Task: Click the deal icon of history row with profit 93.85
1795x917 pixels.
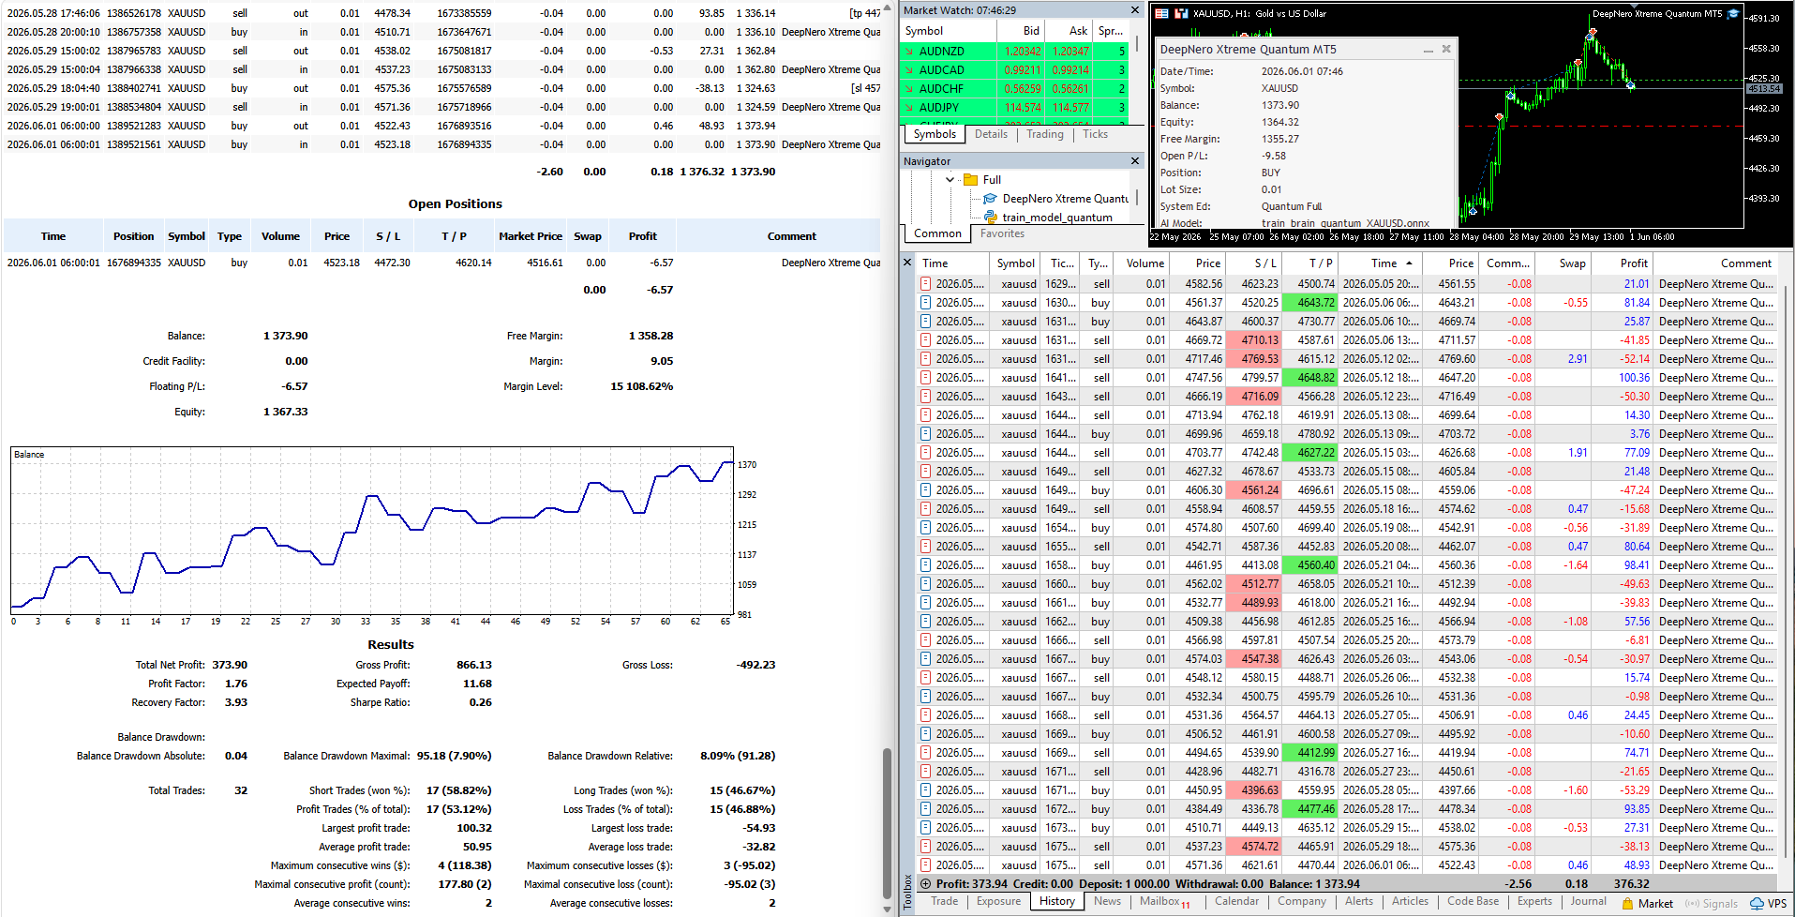Action: pyautogui.click(x=926, y=809)
